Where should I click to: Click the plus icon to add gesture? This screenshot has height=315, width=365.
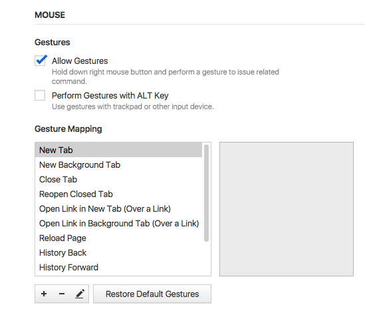tap(44, 294)
